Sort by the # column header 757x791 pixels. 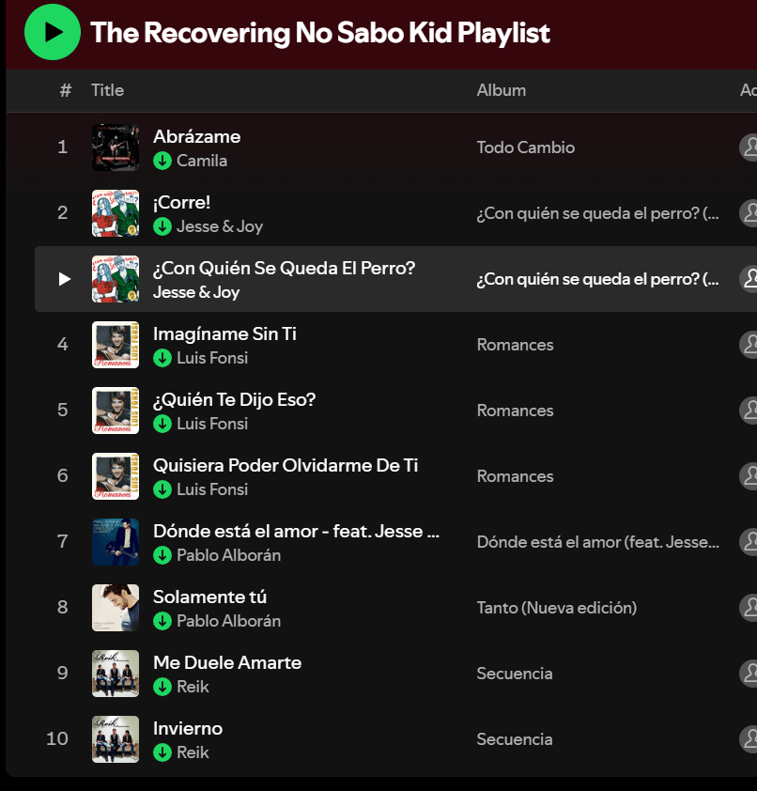coord(65,90)
